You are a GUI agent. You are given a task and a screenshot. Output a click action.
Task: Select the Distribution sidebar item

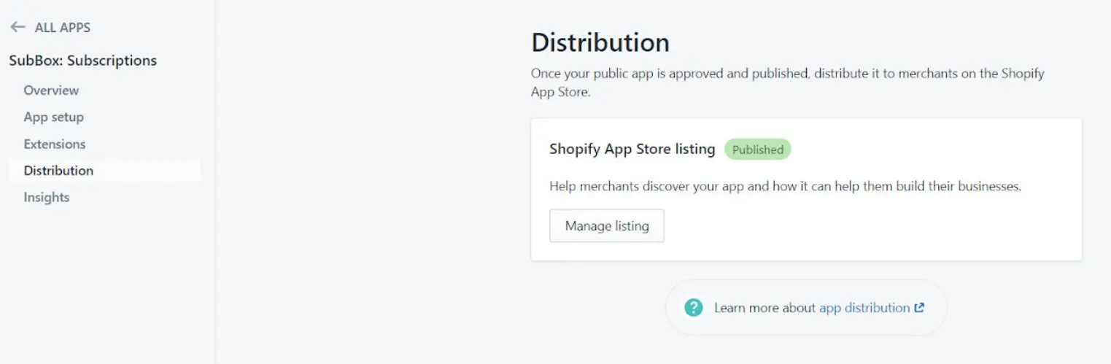[58, 171]
